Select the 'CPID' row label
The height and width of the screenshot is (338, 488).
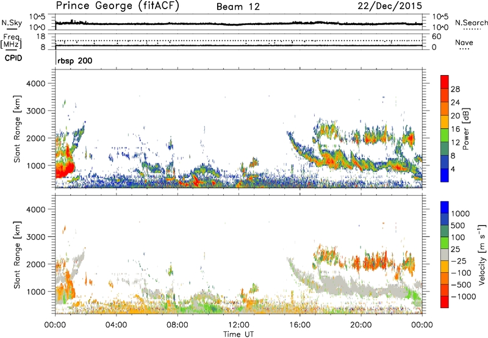point(13,58)
